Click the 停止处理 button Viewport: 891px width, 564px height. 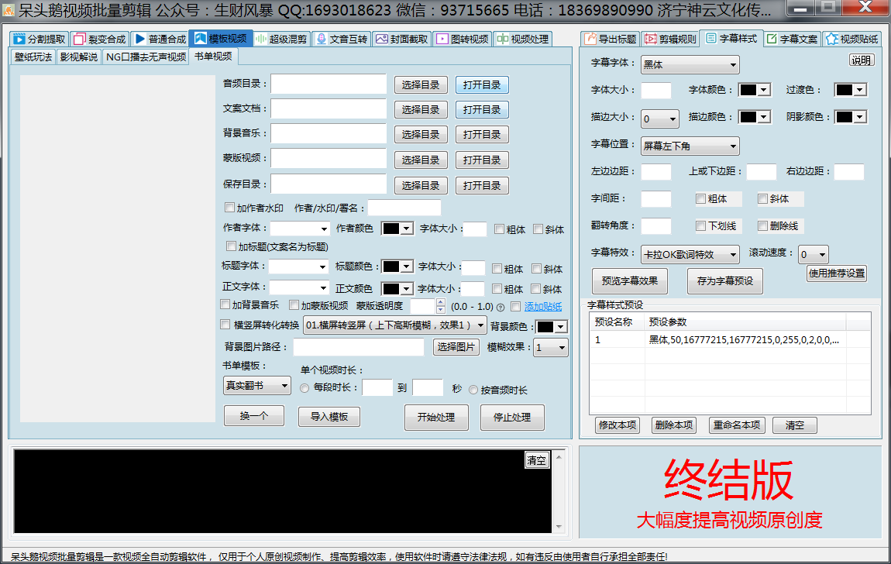click(x=512, y=418)
